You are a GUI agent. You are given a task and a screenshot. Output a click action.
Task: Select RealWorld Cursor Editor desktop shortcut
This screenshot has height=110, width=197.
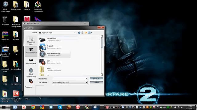click(38, 7)
